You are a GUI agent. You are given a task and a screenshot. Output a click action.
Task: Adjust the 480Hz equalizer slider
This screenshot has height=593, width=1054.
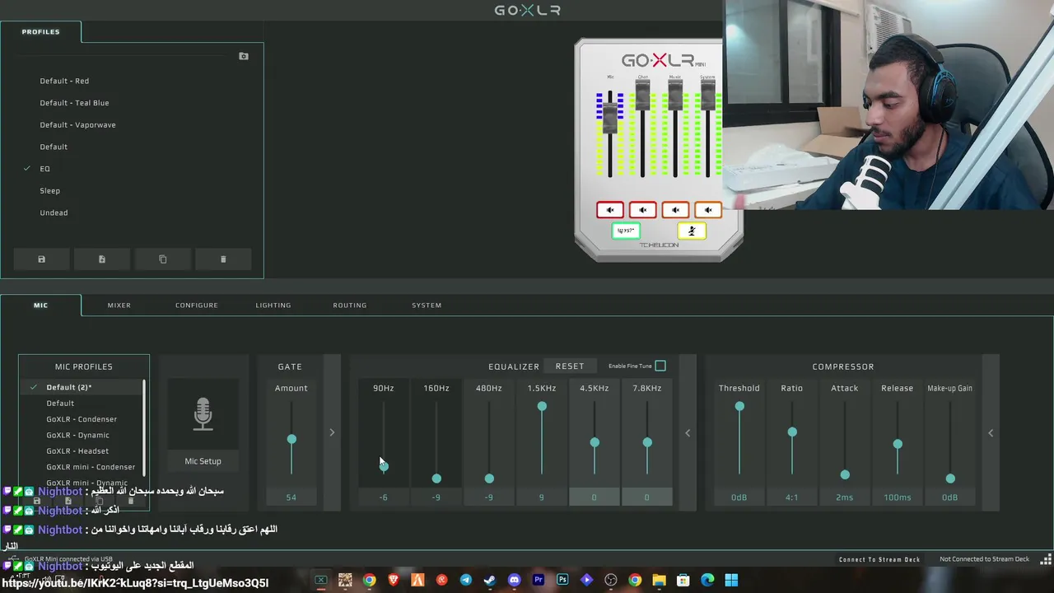(489, 479)
